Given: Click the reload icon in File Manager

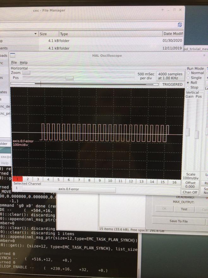Looking at the screenshot, I should (x=180, y=25).
